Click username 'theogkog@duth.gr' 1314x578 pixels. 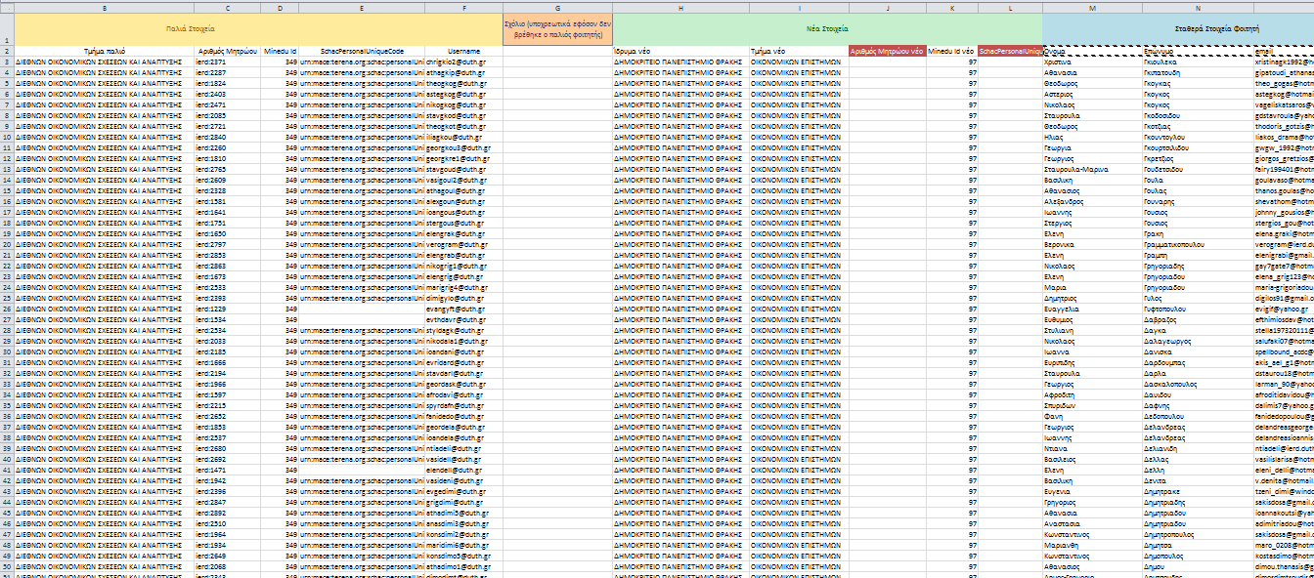[464, 83]
